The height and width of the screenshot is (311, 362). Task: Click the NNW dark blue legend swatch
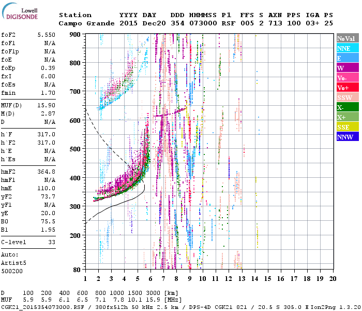point(348,136)
